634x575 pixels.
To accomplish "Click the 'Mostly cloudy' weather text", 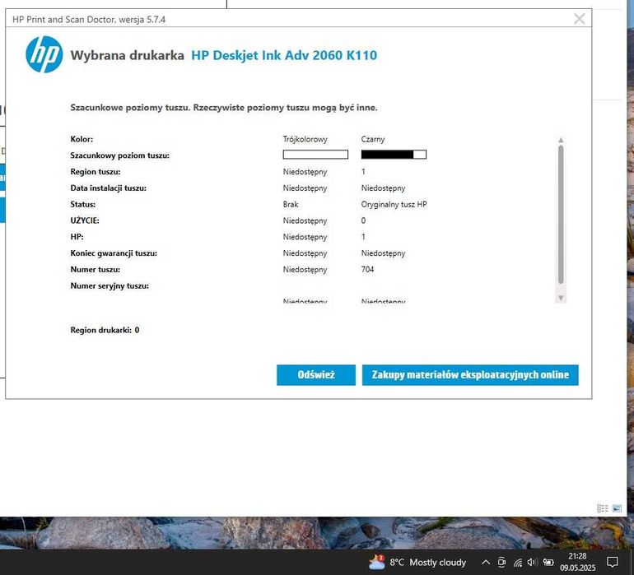I will coord(438,563).
